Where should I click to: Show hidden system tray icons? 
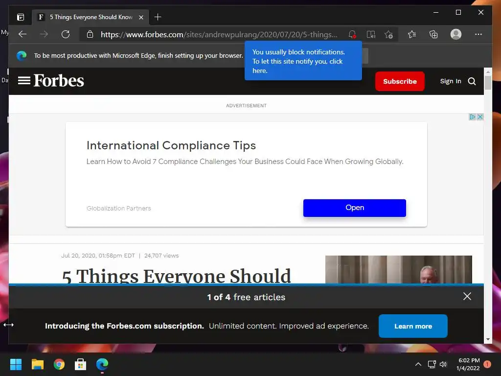[418, 364]
